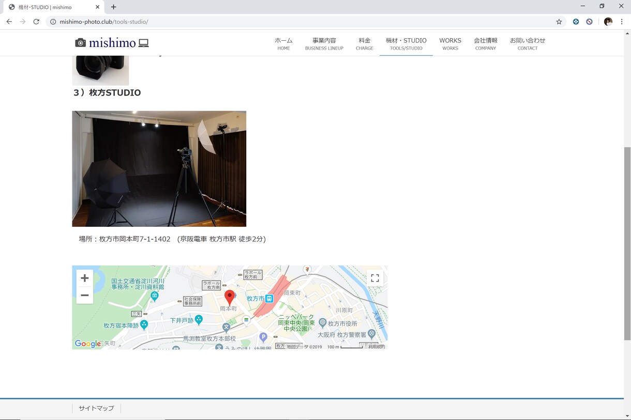Click the browser forward arrow

[22, 22]
